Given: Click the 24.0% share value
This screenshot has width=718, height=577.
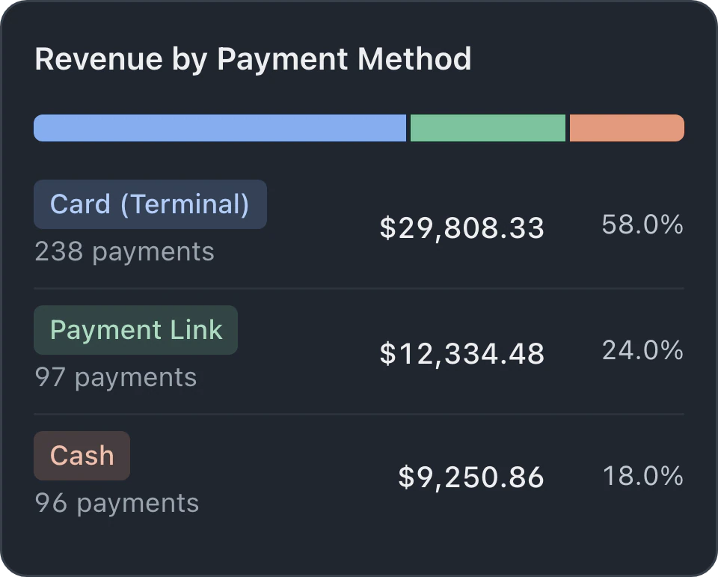Looking at the screenshot, I should point(642,350).
